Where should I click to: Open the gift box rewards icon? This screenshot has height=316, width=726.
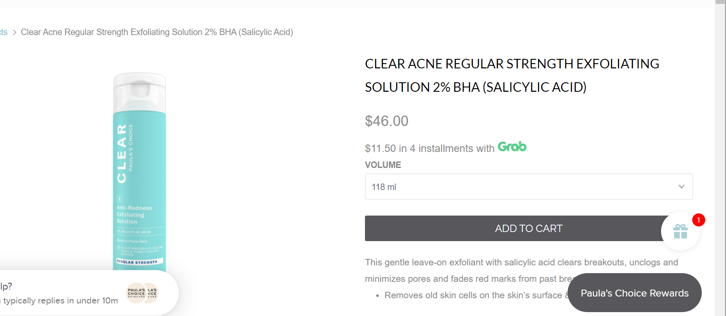coord(680,231)
